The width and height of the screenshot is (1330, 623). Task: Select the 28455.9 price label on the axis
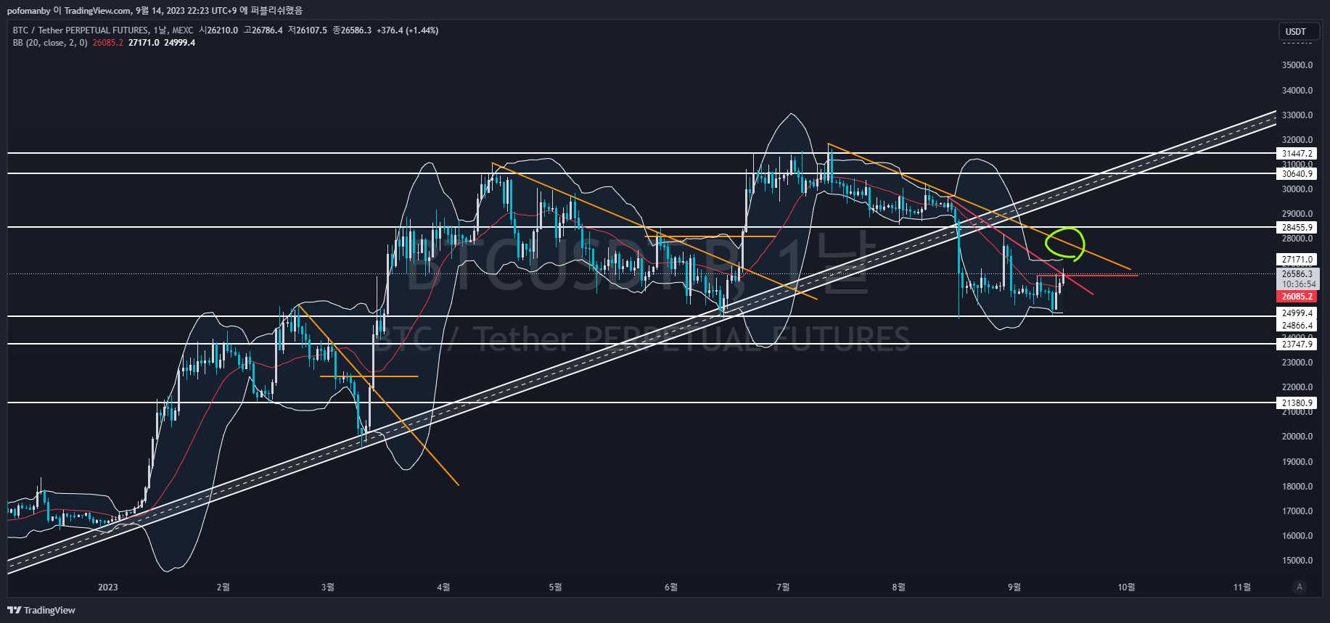pyautogui.click(x=1297, y=227)
